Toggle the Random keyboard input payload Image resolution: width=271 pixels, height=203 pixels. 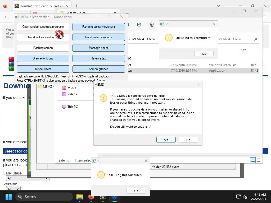tap(43, 37)
